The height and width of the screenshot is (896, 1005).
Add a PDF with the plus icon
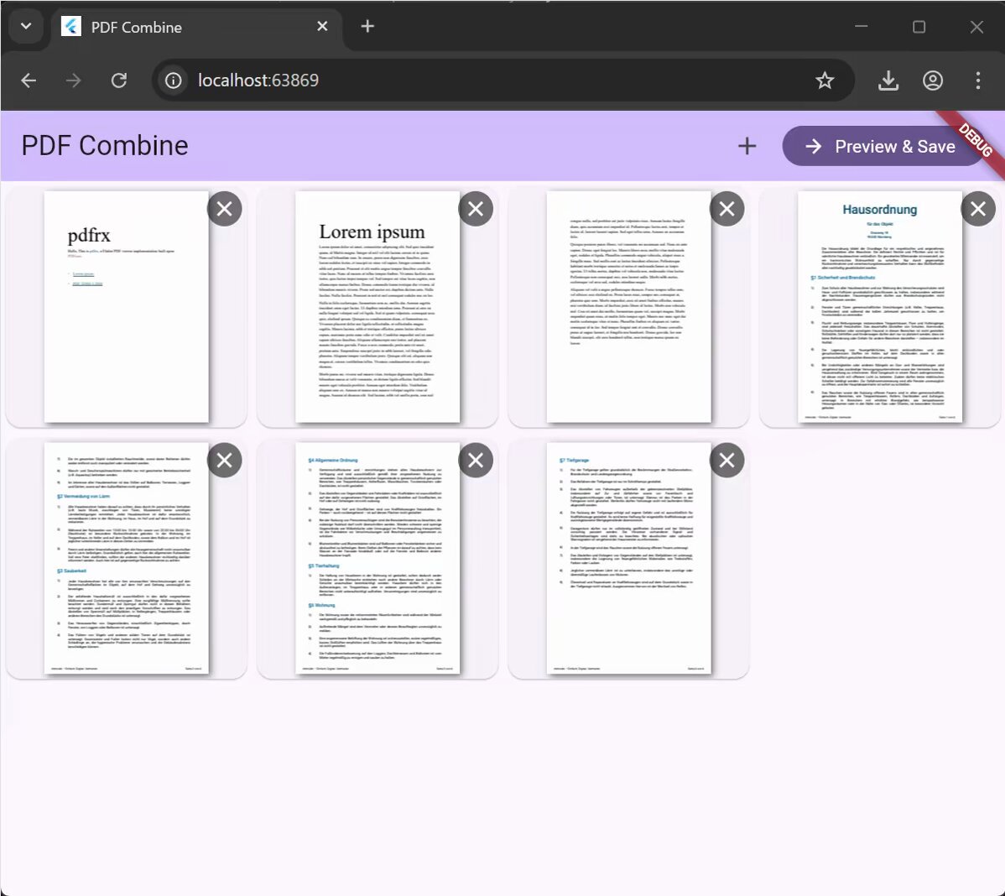(x=747, y=146)
